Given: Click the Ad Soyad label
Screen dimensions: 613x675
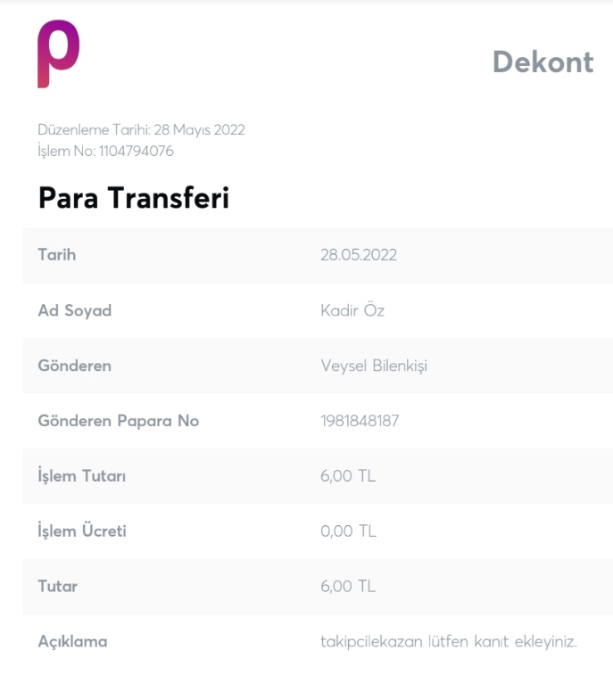Looking at the screenshot, I should 75,311.
